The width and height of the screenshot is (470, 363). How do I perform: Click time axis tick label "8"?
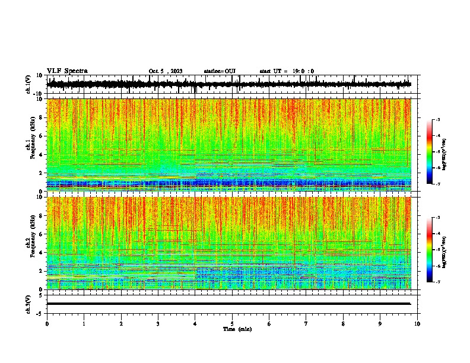coord(343,324)
